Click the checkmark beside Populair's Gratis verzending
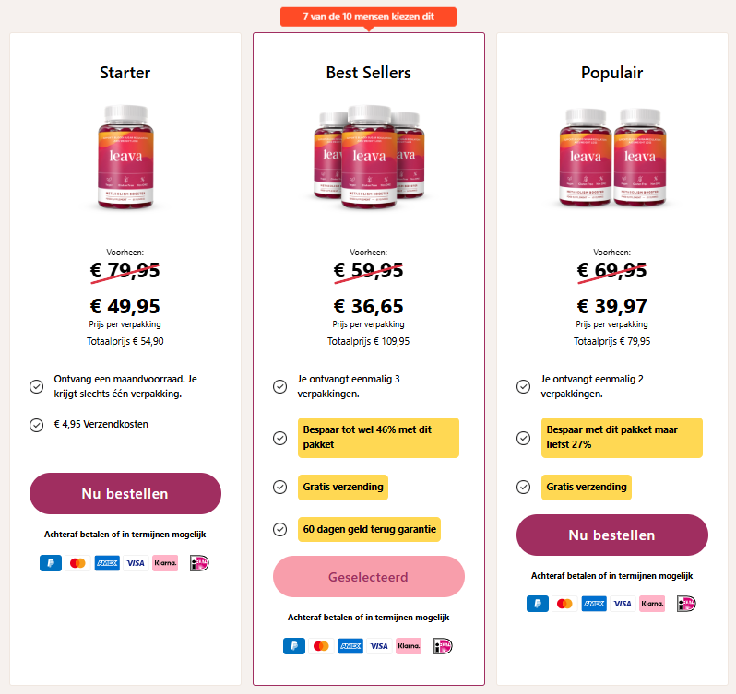This screenshot has width=736, height=694. 523,487
